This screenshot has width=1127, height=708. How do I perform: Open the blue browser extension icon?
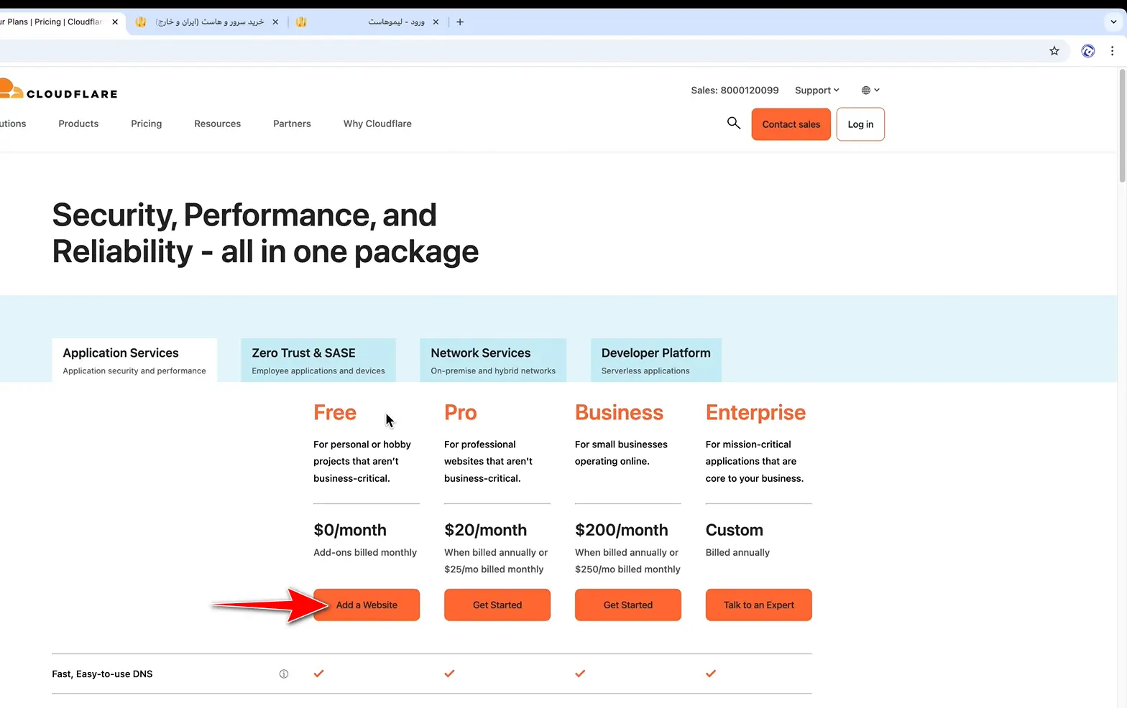click(x=1087, y=51)
